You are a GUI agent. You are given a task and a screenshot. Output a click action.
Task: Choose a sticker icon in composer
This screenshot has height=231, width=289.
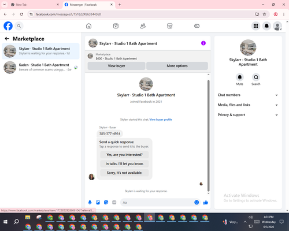[106, 202]
